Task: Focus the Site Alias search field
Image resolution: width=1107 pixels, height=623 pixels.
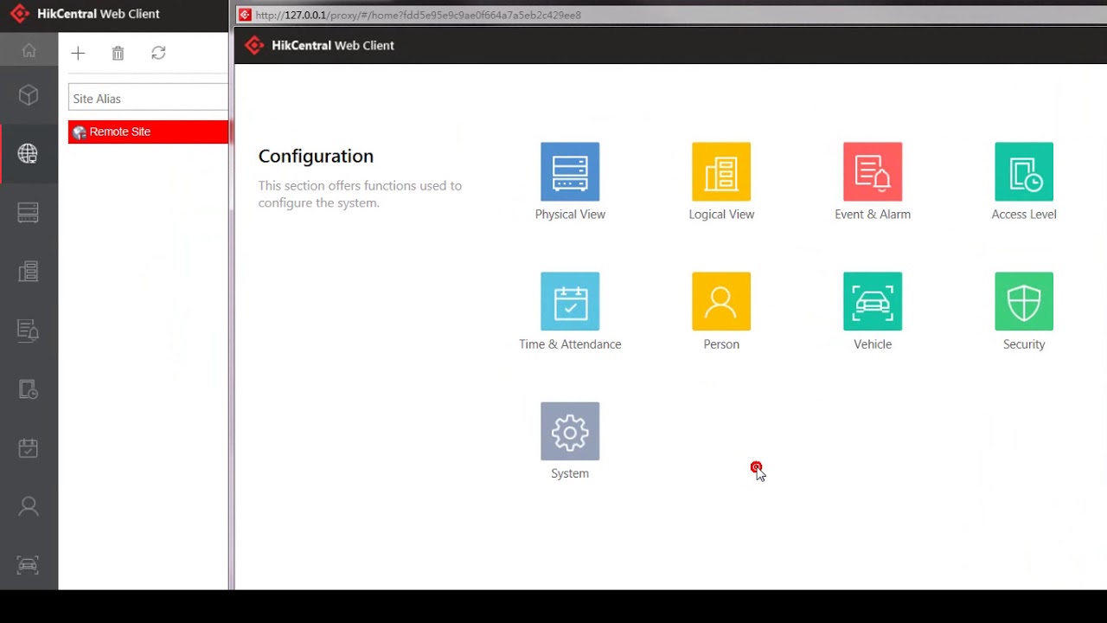Action: [148, 97]
